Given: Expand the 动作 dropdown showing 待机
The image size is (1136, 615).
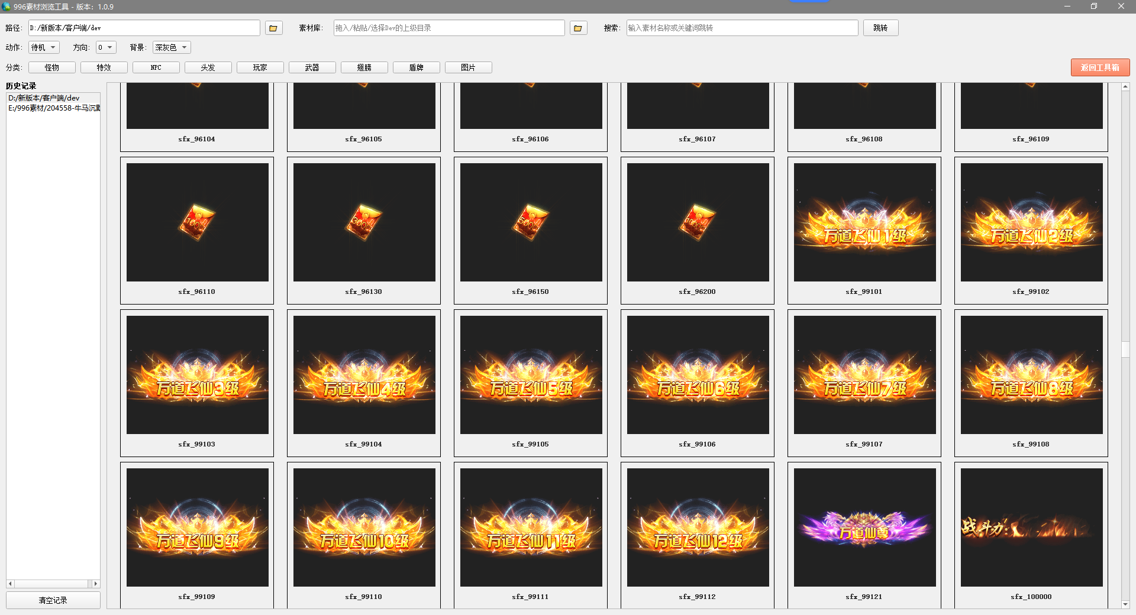Looking at the screenshot, I should point(44,47).
